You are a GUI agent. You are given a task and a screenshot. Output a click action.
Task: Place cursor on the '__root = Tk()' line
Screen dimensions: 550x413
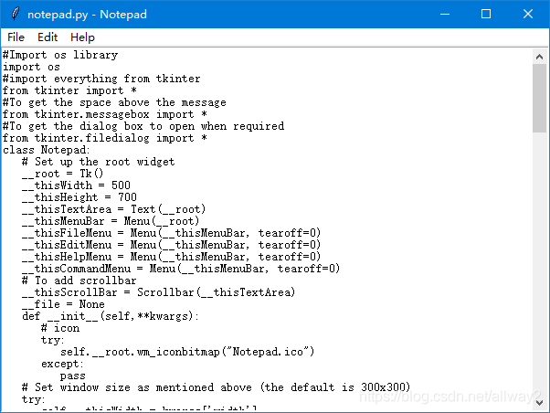click(63, 174)
